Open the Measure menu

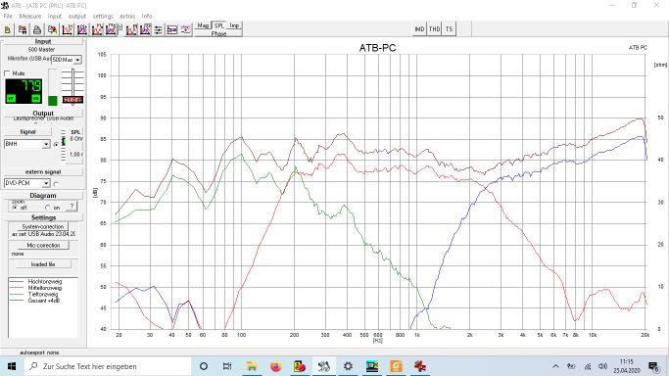click(29, 17)
